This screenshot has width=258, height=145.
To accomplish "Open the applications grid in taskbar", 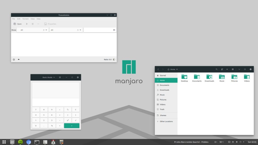I will coord(4,142).
